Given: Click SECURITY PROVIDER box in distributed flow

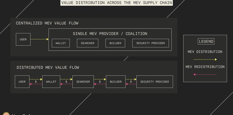Looking at the screenshot, I should (155, 82).
